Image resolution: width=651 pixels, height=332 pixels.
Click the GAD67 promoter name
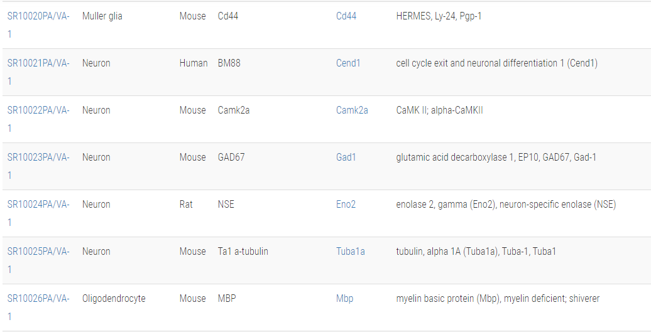point(231,158)
